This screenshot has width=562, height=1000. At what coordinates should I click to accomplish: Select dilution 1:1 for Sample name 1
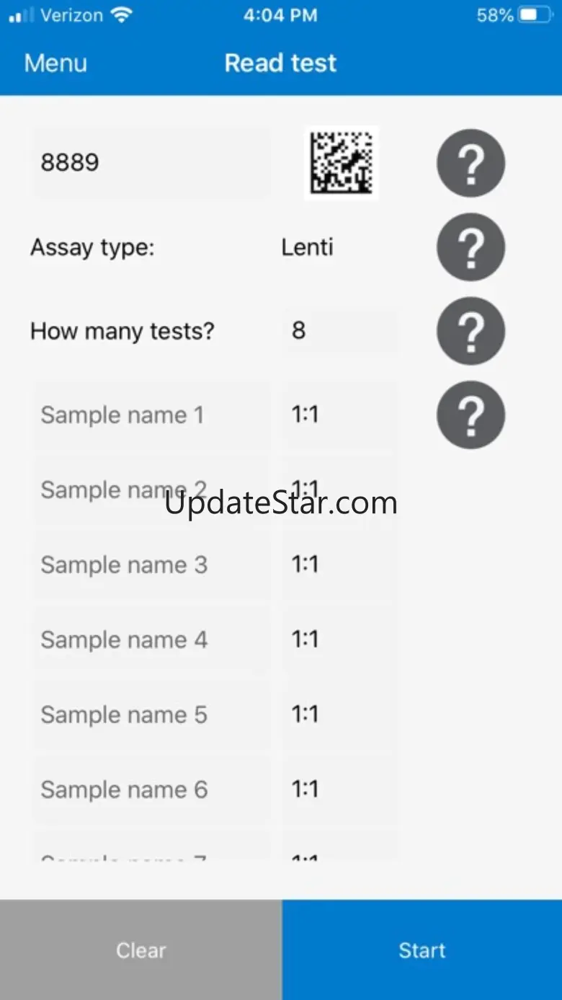pyautogui.click(x=339, y=415)
